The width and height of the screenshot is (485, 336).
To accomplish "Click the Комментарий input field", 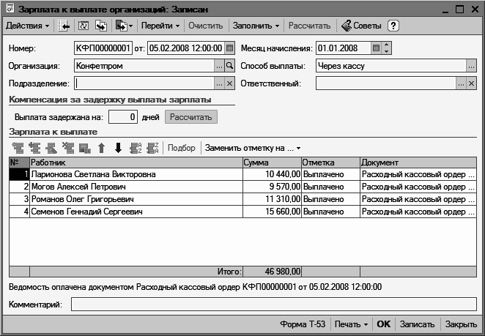I will pyautogui.click(x=274, y=305).
